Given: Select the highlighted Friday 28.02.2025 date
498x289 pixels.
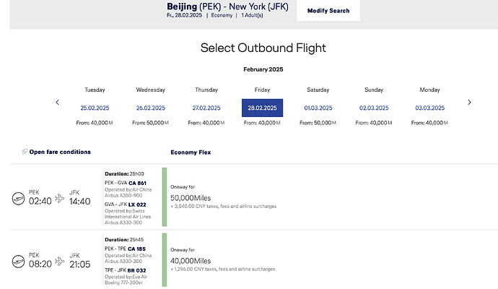Looking at the screenshot, I should 262,108.
